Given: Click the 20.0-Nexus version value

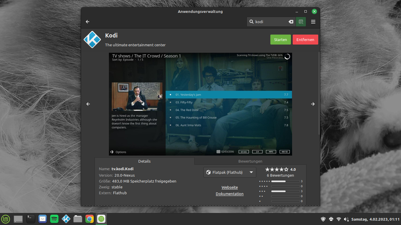Looking at the screenshot, I should [x=124, y=175].
